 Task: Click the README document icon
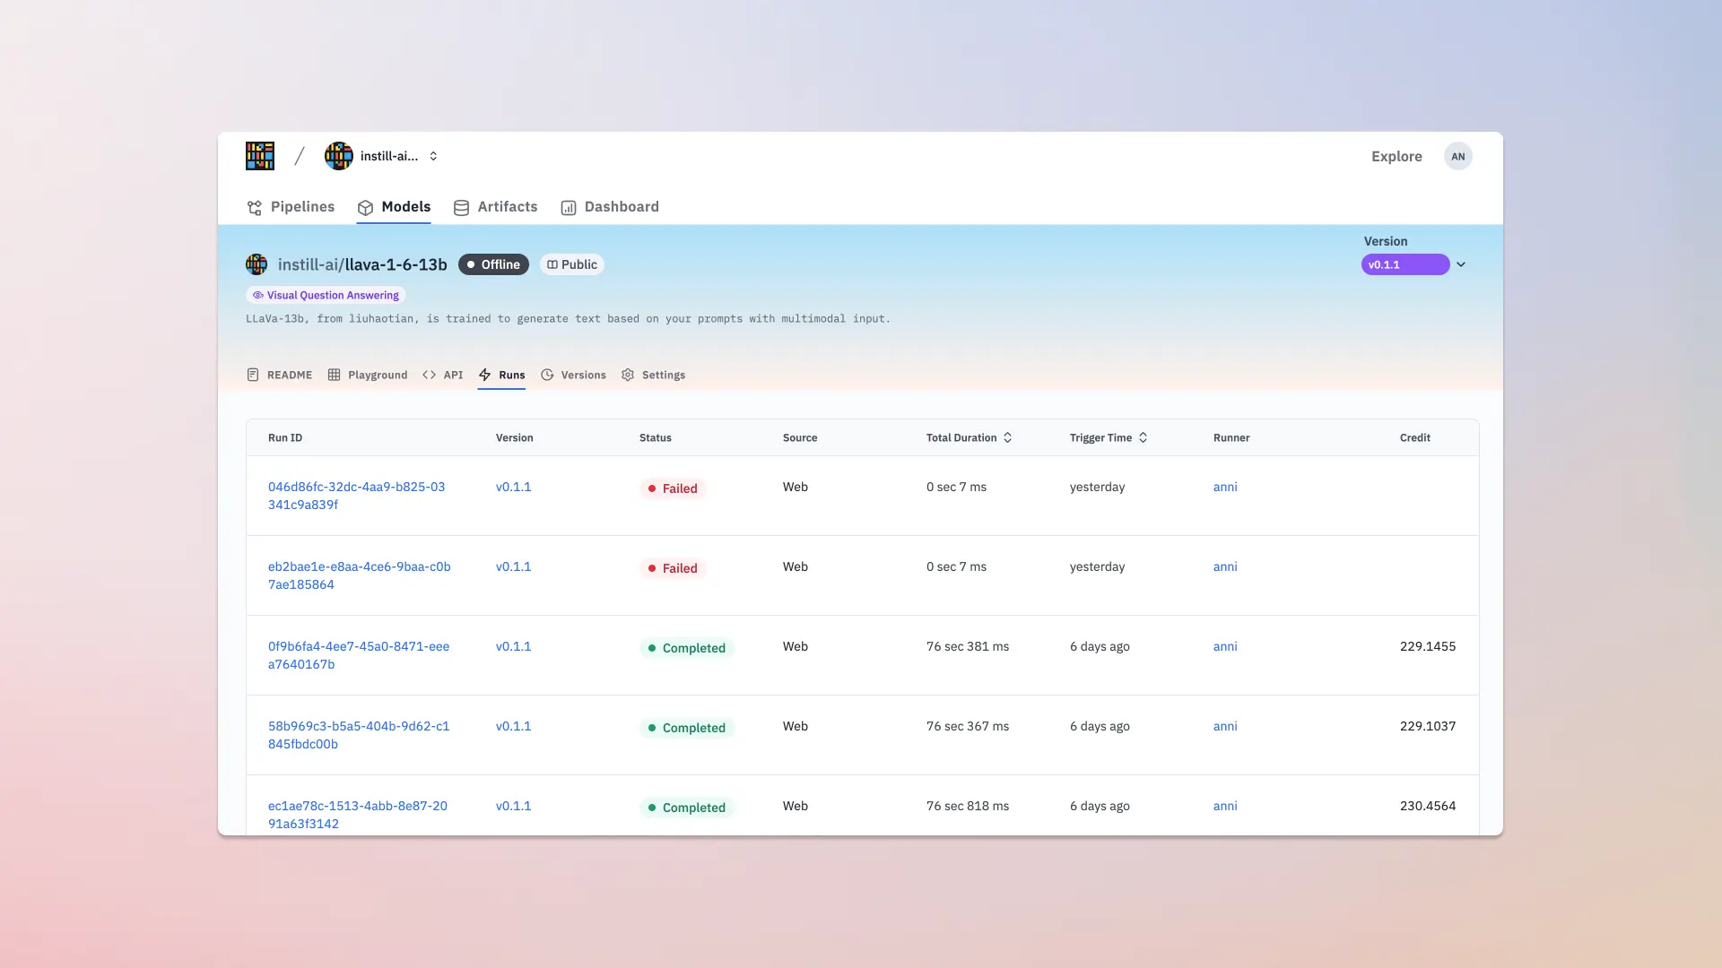253,375
